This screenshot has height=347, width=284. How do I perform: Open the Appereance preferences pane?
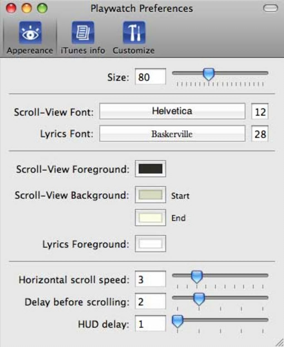pyautogui.click(x=30, y=38)
